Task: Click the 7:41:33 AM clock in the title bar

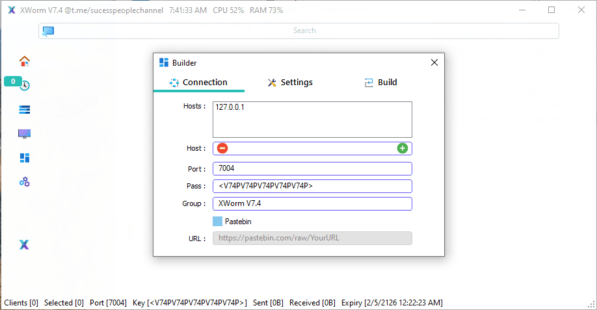Action: click(188, 10)
